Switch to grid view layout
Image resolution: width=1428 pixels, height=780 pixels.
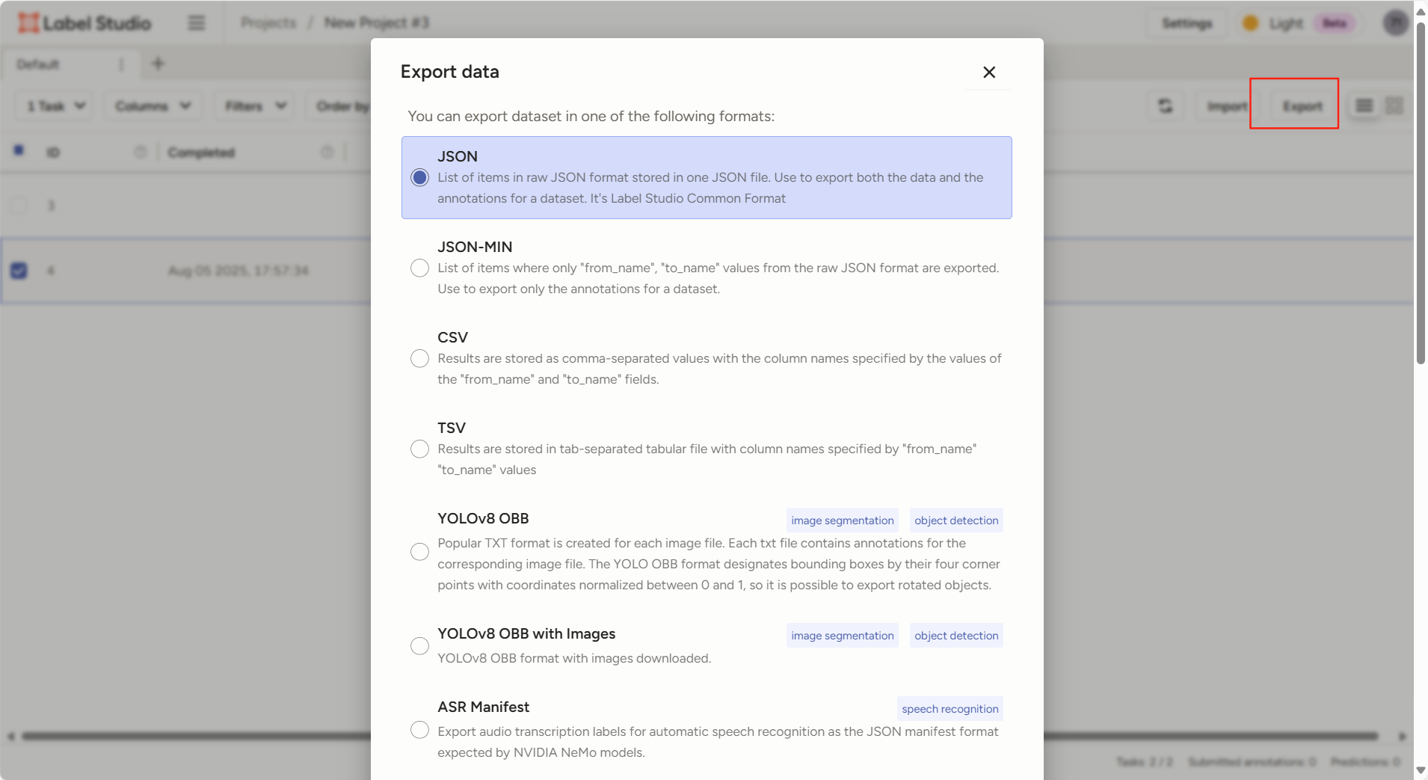[x=1394, y=106]
